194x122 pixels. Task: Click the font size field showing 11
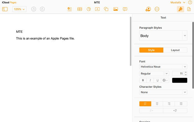click(178, 73)
